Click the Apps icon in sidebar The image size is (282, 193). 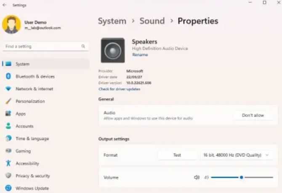tap(8, 114)
